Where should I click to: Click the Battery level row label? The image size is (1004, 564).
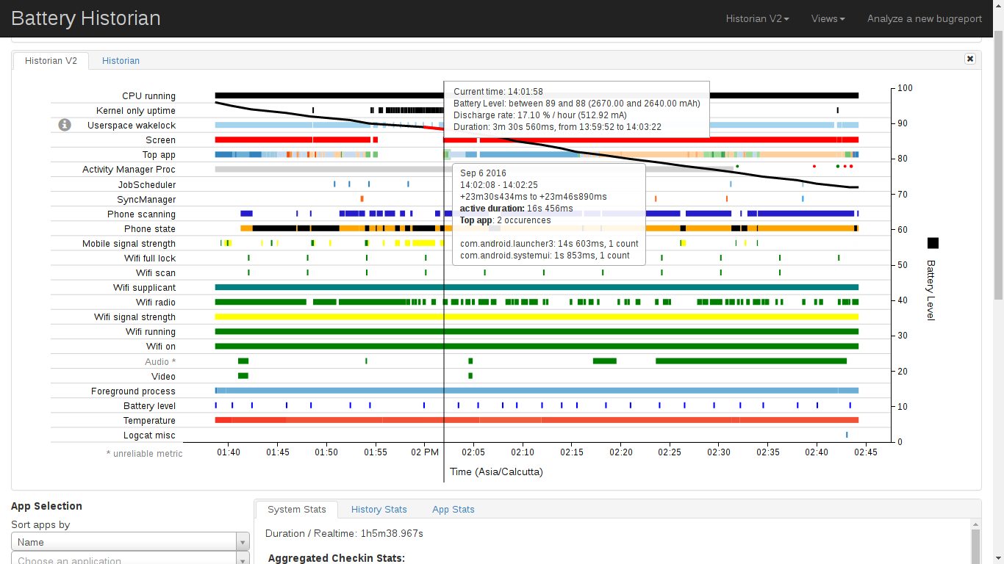tap(149, 406)
